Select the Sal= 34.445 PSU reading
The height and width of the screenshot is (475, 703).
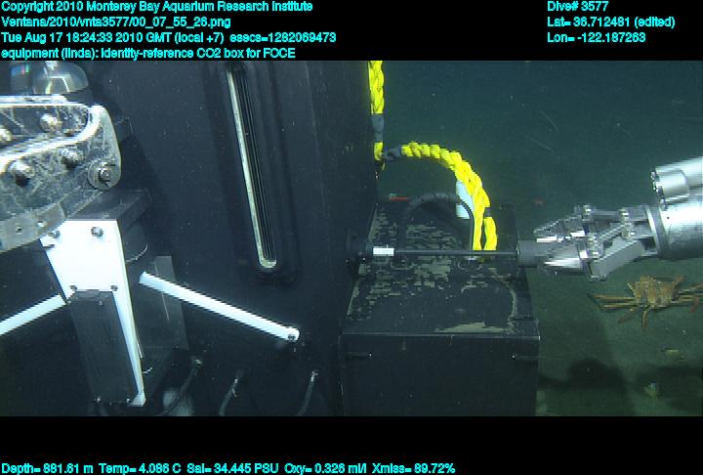pos(232,469)
